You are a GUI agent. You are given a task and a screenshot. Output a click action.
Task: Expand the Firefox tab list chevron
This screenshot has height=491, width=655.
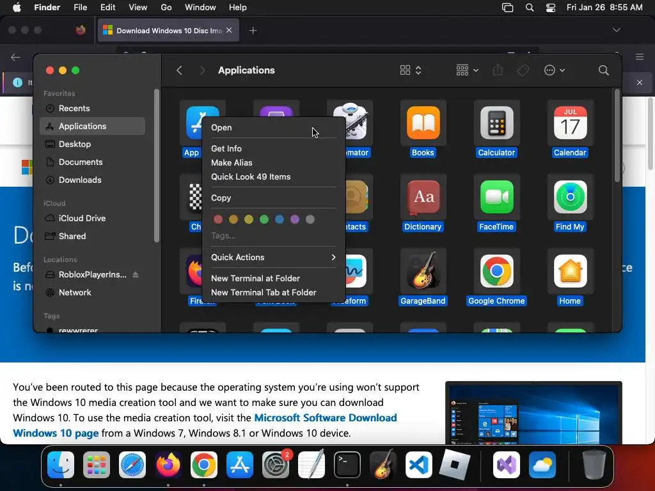pyautogui.click(x=616, y=30)
